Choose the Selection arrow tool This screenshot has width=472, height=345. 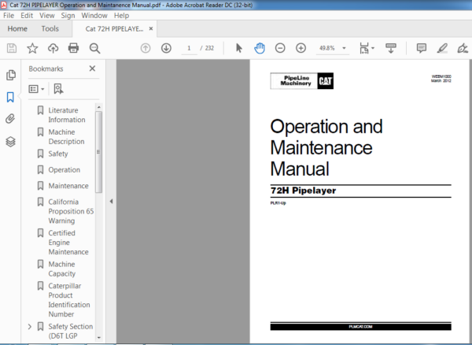coord(239,48)
